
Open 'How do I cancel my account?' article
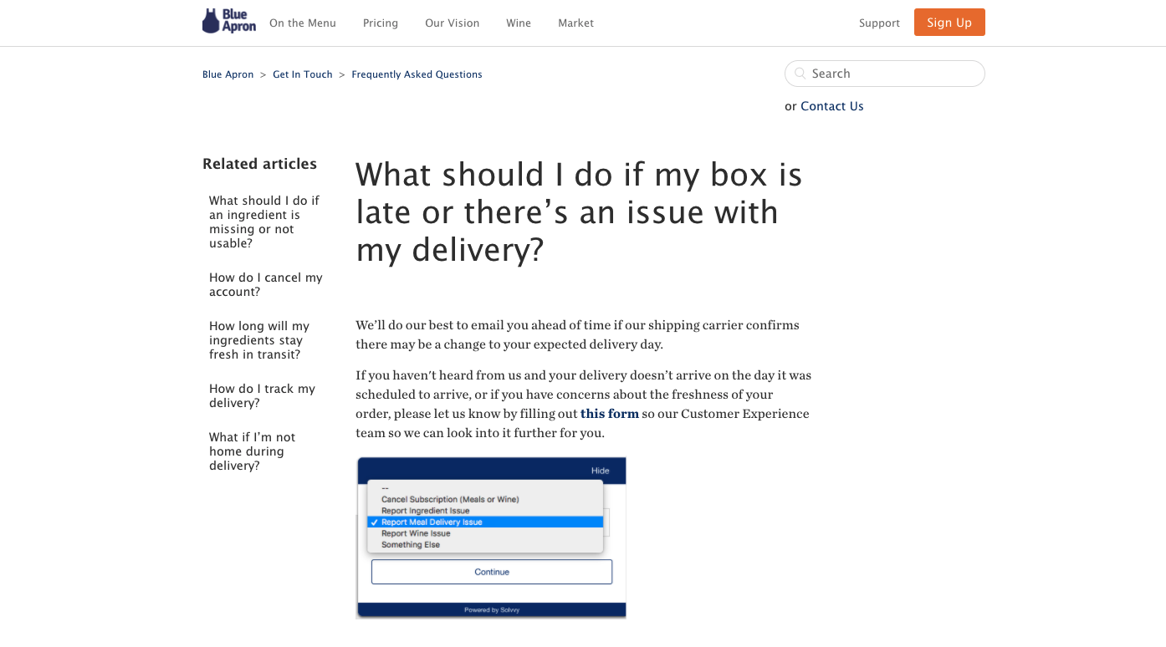coord(266,285)
